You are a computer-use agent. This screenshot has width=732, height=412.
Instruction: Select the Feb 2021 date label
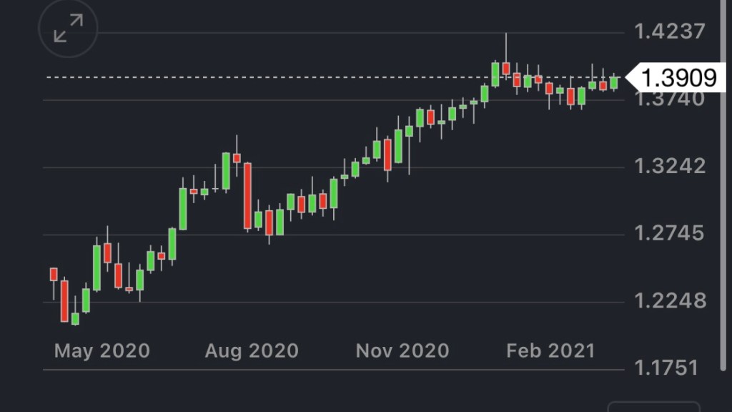[x=550, y=350]
